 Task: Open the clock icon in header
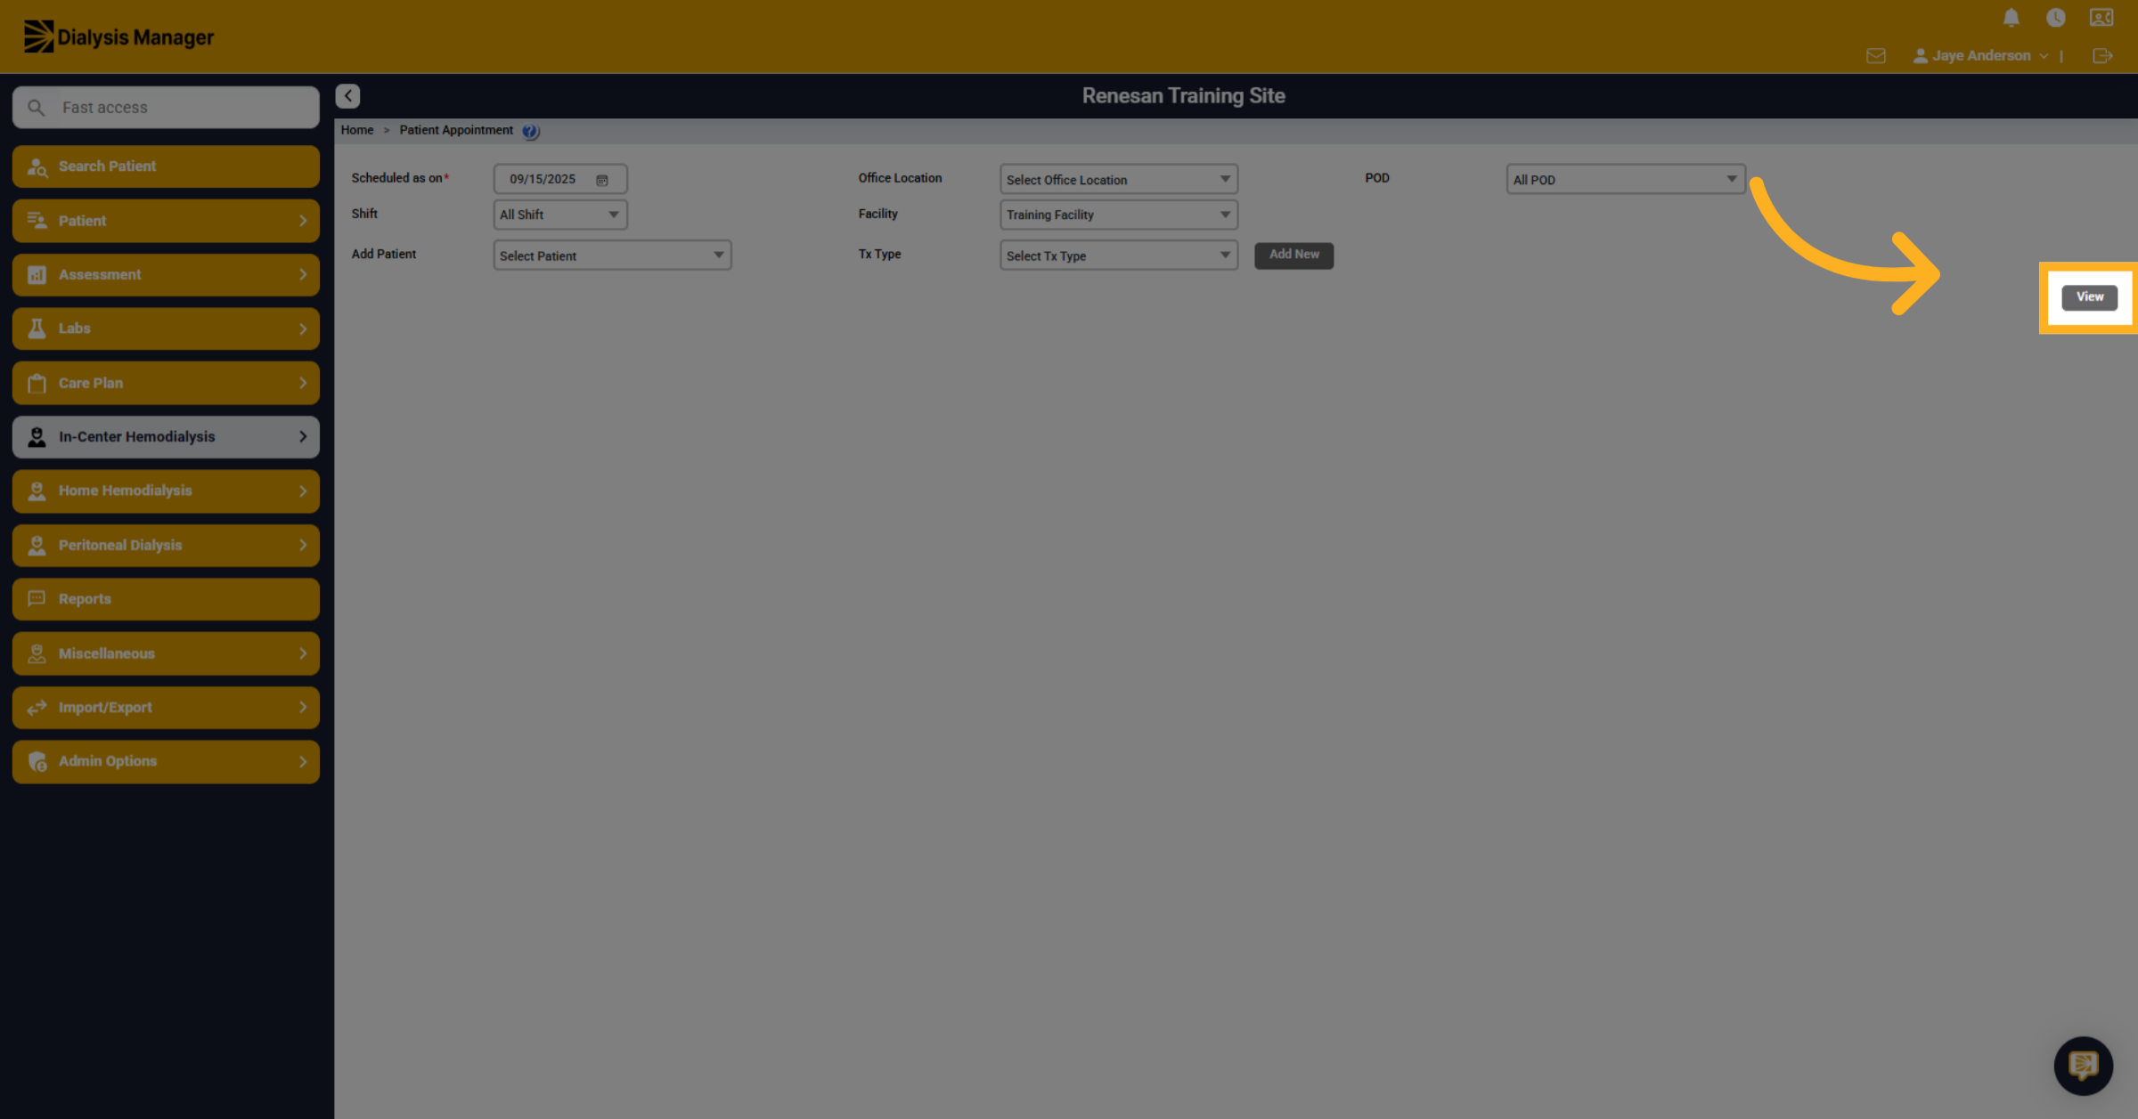click(2055, 18)
